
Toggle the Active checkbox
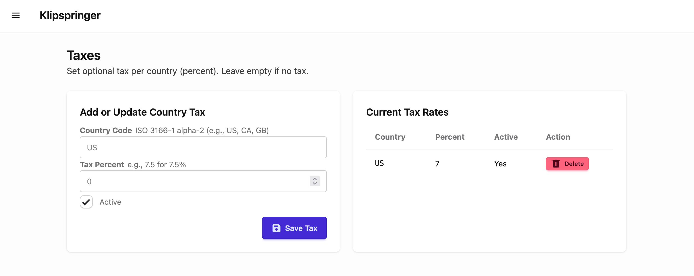pyautogui.click(x=86, y=202)
